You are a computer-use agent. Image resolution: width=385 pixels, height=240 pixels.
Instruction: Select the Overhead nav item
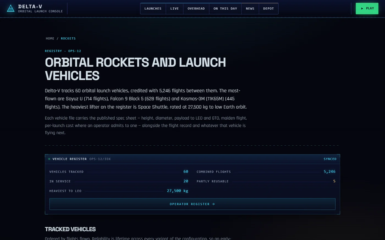[x=196, y=9]
